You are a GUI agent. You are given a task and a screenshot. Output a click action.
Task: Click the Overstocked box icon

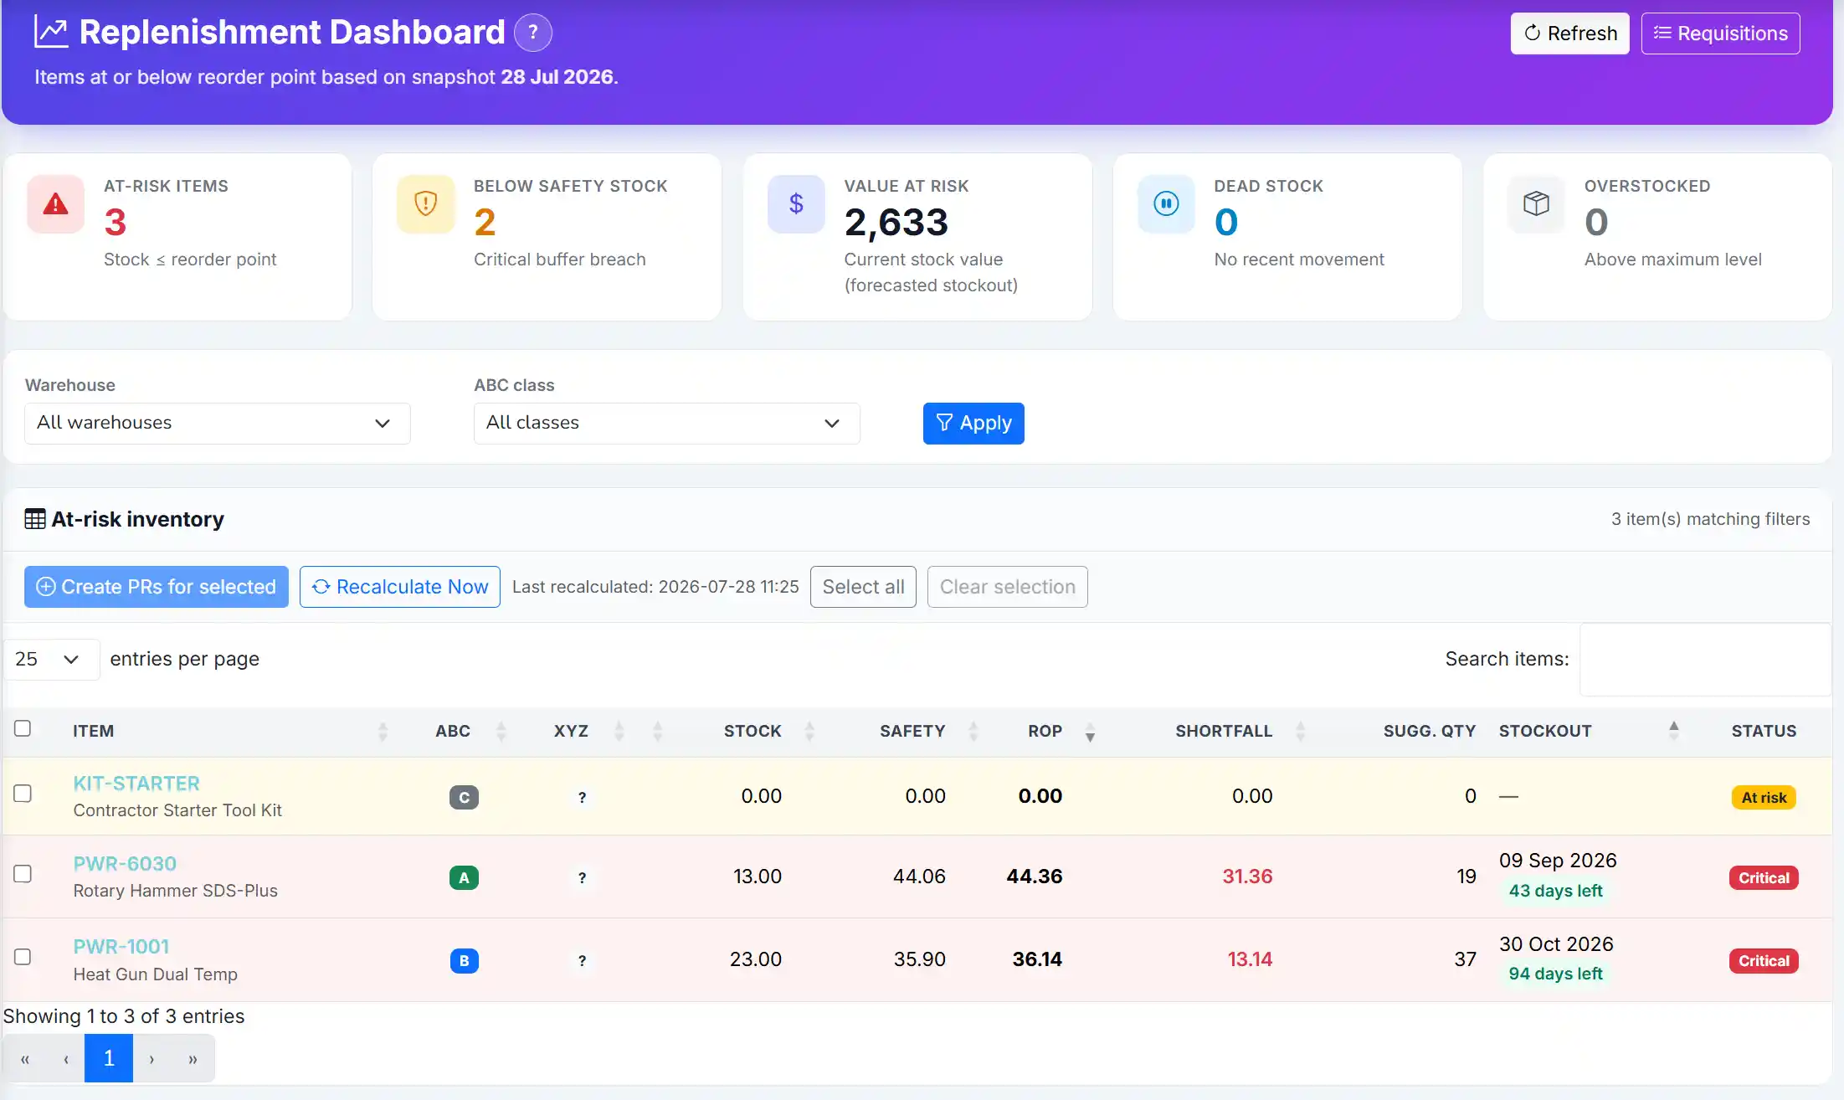[1536, 203]
